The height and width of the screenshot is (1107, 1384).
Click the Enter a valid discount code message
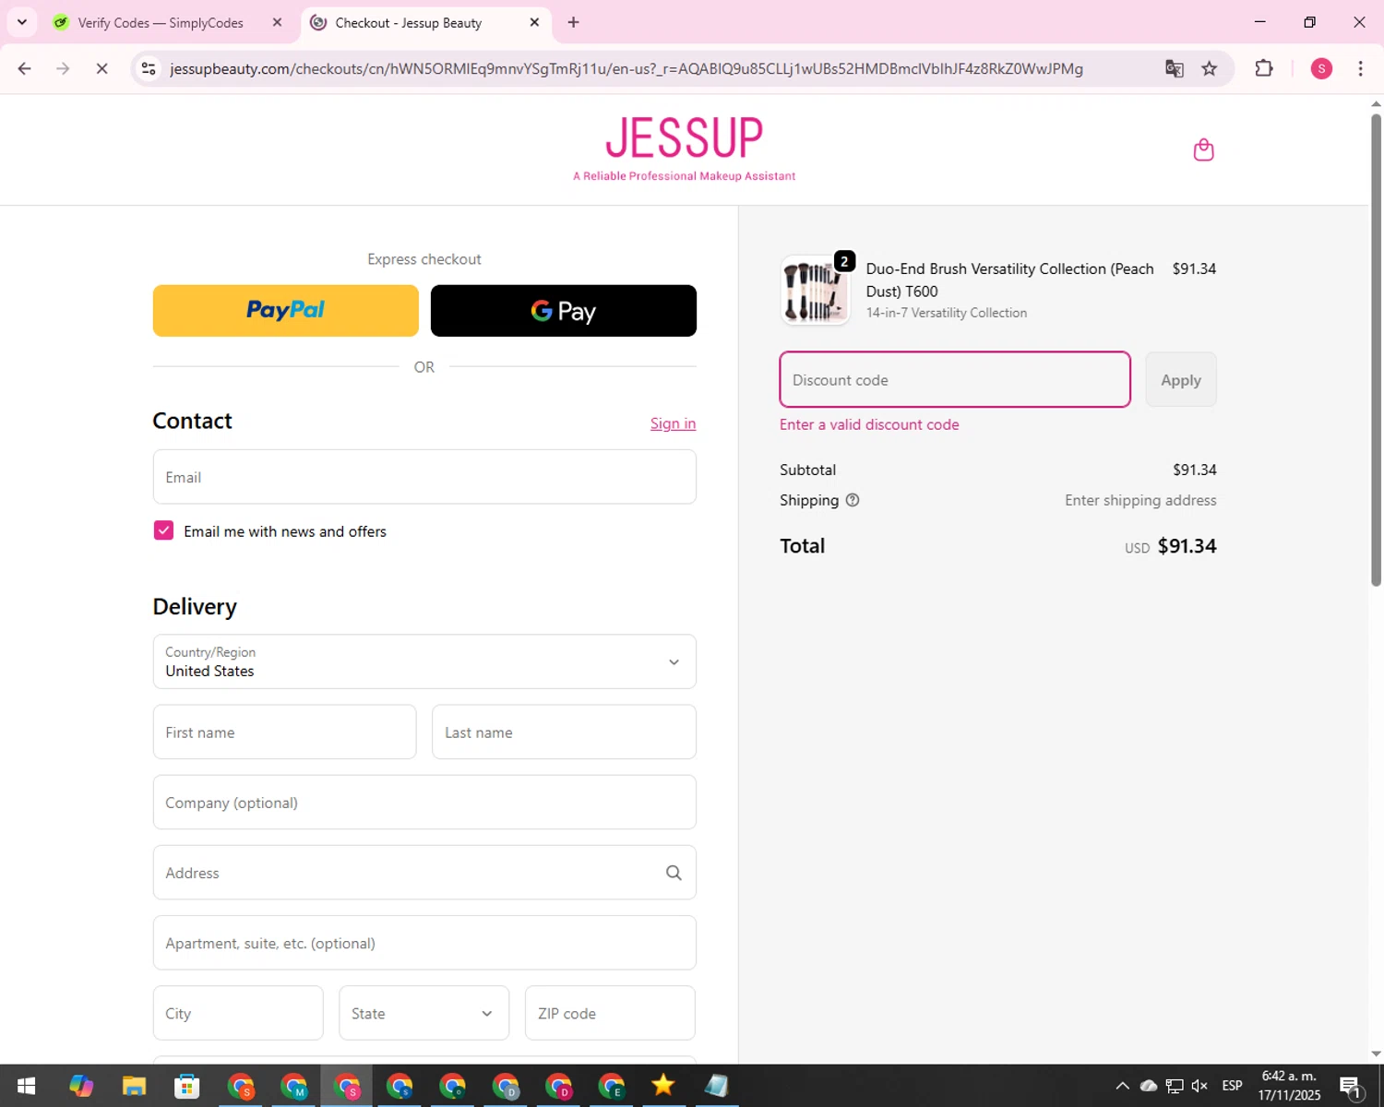click(x=869, y=424)
